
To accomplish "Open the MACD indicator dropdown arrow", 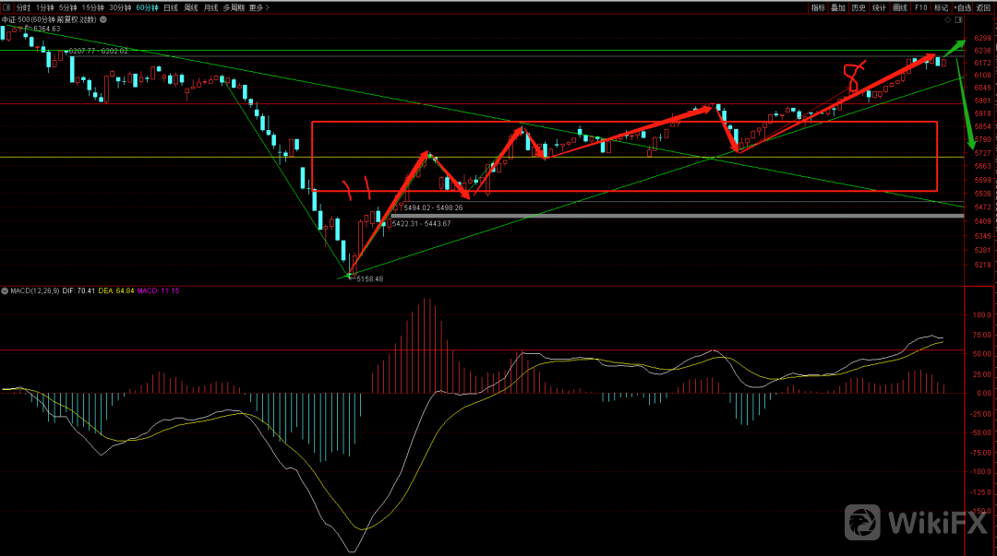I will click(5, 290).
